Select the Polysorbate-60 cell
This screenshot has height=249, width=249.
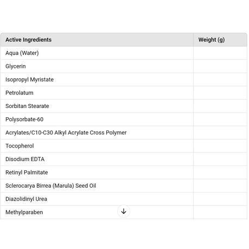[97, 119]
